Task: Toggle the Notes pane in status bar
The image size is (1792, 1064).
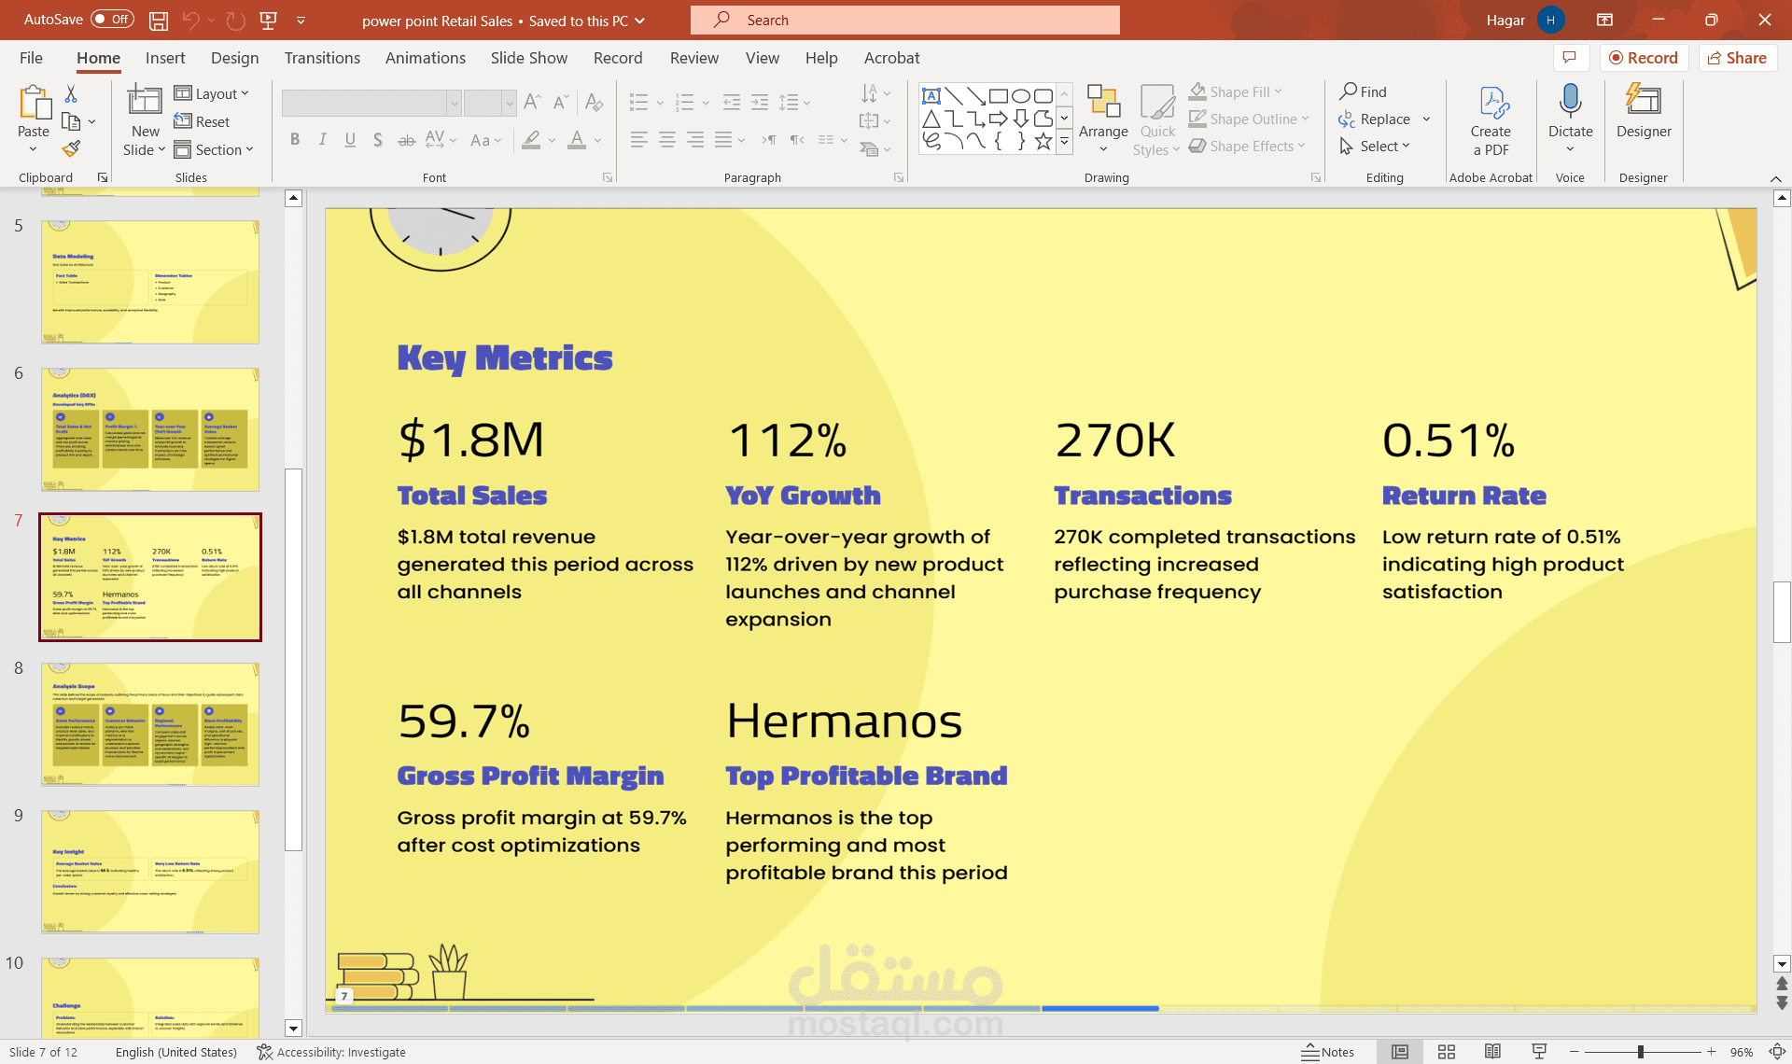Action: 1328,1052
